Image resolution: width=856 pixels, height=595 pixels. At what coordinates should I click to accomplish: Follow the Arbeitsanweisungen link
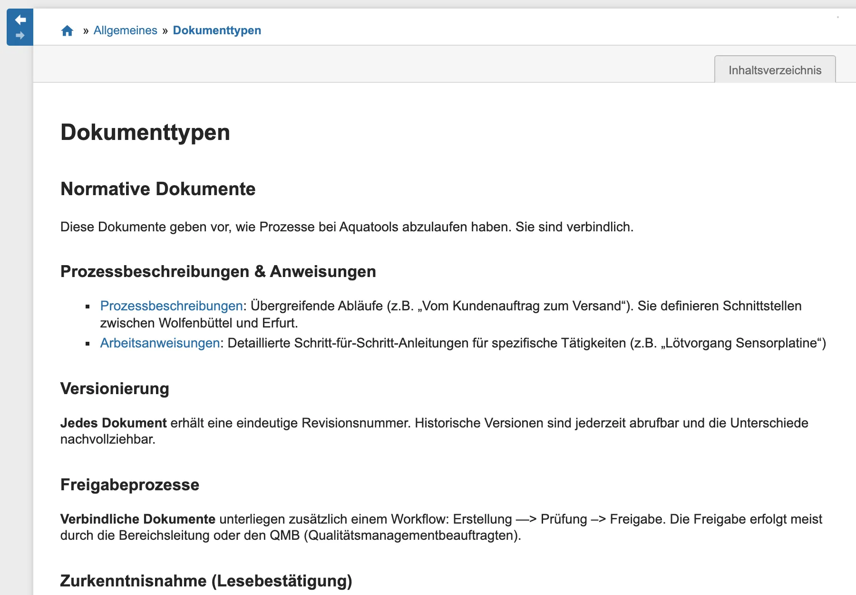tap(160, 343)
